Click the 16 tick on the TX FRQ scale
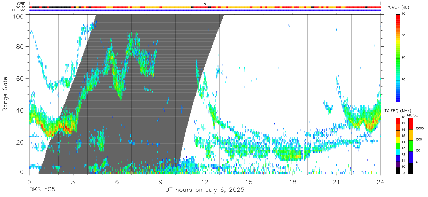Viewport: 428px width, 197px height. (403, 130)
